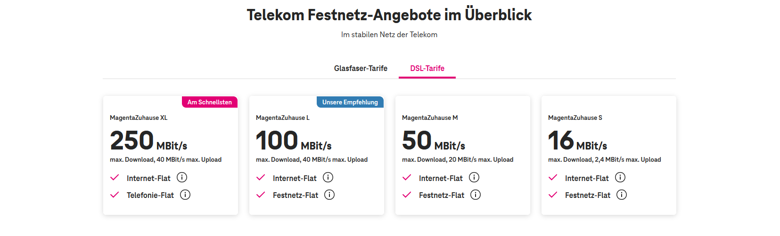The height and width of the screenshot is (236, 780).
Task: Open Internet-Flat info icon for MagentaZuhause S
Action: [620, 177]
